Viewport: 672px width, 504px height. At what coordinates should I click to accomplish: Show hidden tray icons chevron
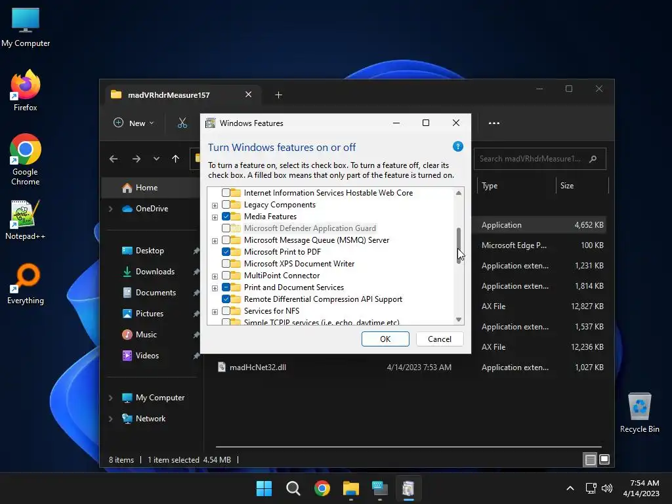[x=570, y=488]
